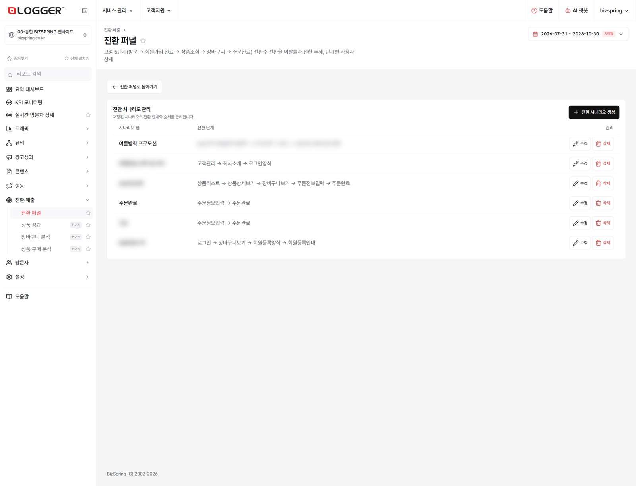The image size is (636, 486).
Task: Toggle favorite star for 실시간 방문자 상세
Action: tap(88, 115)
